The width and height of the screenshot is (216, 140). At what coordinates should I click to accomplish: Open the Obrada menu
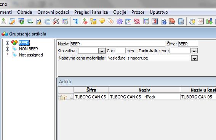click(x=24, y=12)
